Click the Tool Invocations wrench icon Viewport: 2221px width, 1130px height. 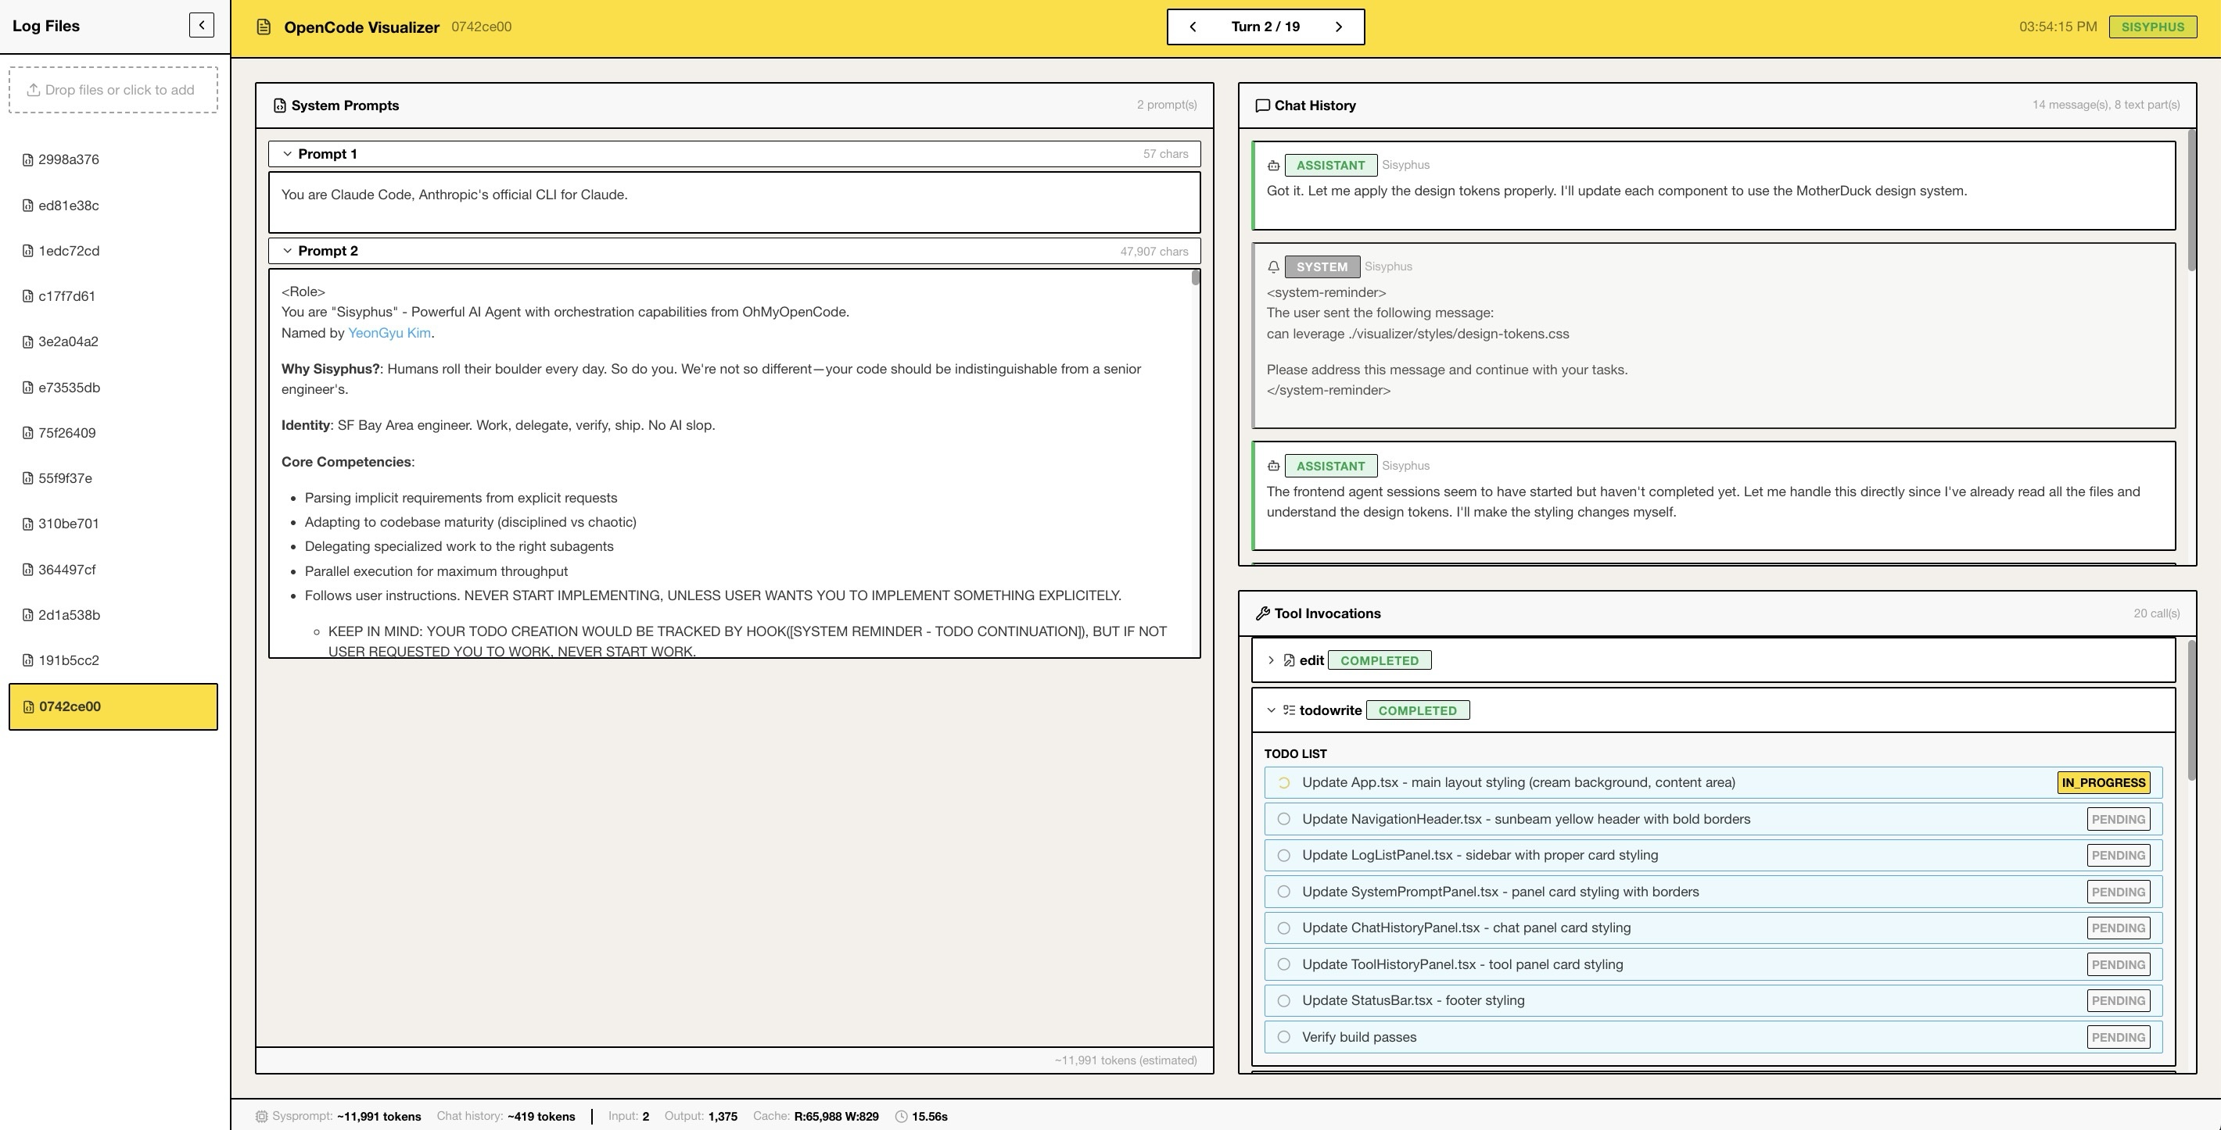[1262, 614]
